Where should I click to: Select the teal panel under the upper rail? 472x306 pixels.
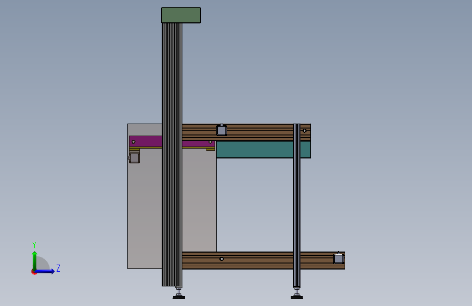click(x=263, y=149)
